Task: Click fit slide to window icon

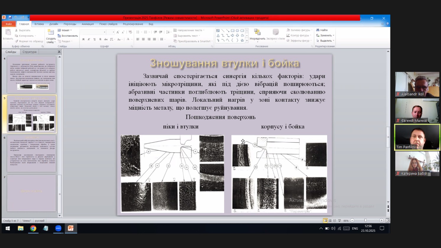Action: tap(387, 221)
